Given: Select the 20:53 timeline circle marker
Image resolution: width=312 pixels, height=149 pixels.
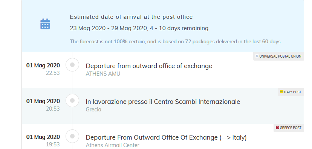Looking at the screenshot, I should coord(72,100).
